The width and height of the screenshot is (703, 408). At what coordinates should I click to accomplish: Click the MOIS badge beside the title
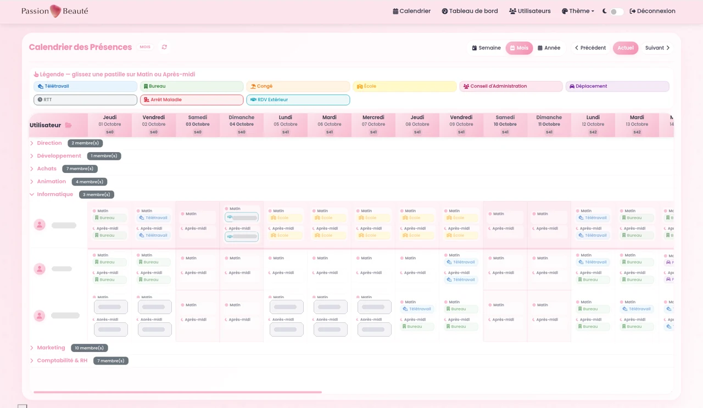[x=145, y=47]
